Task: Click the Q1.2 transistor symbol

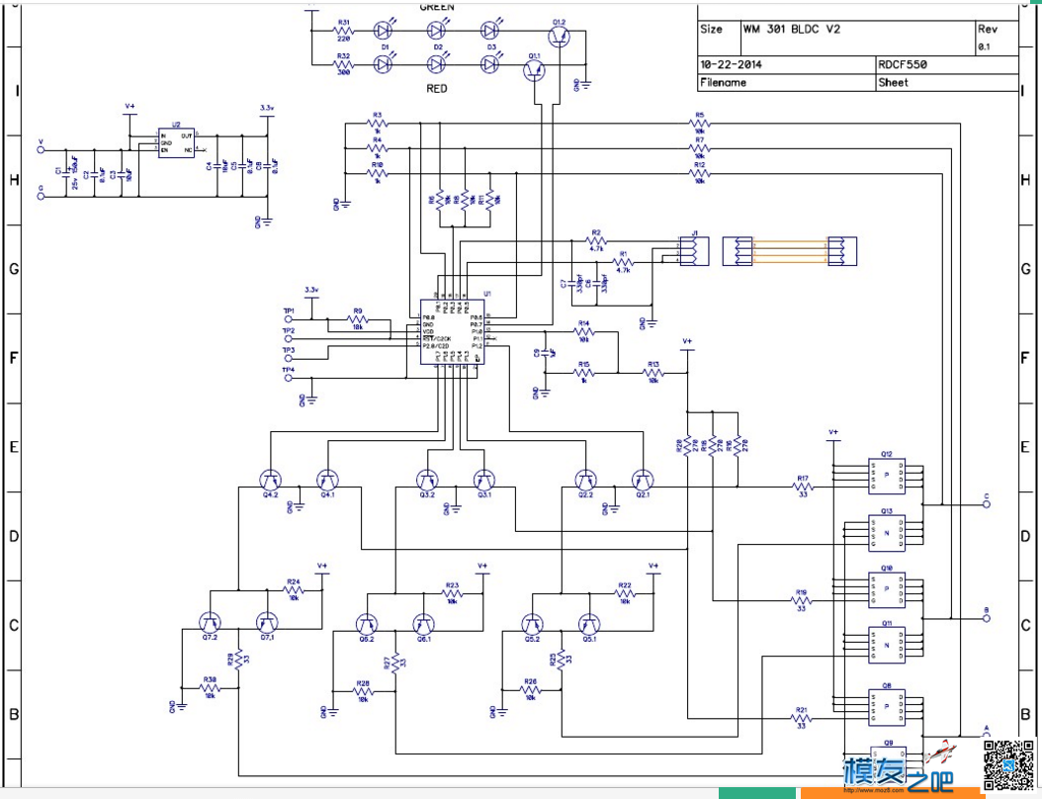Action: 559,37
